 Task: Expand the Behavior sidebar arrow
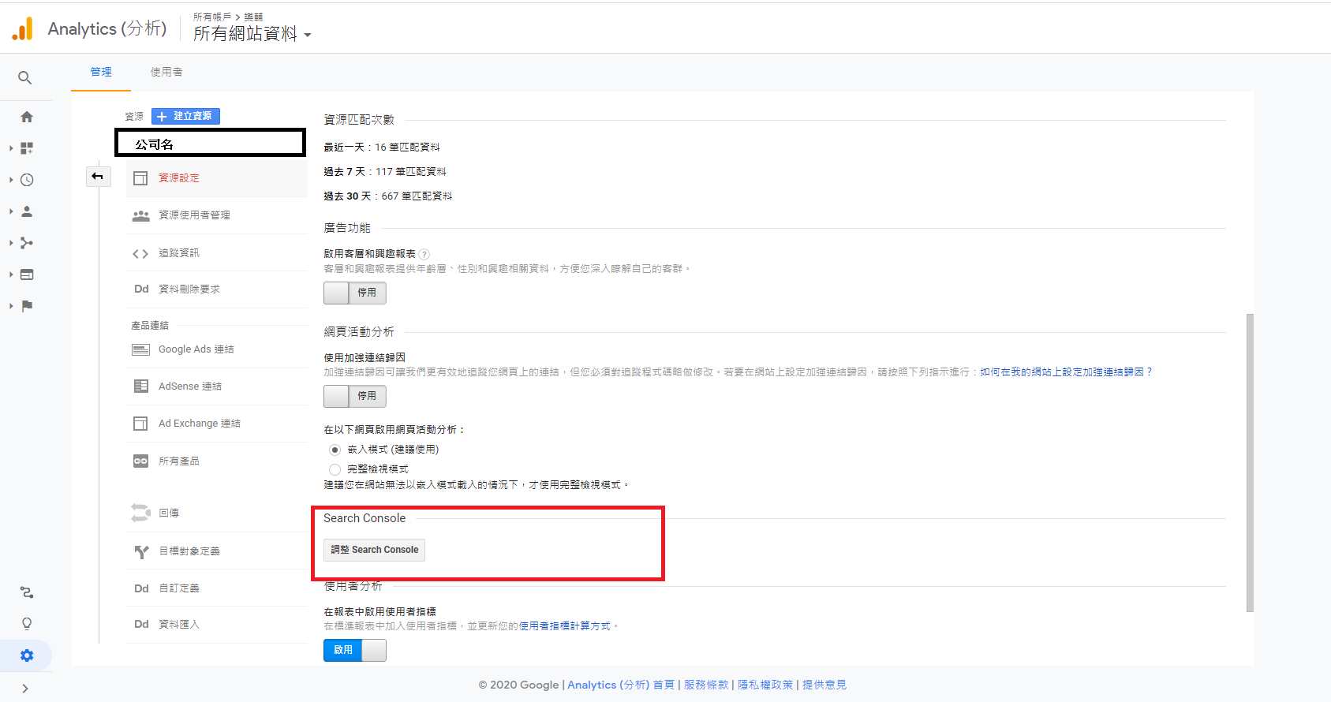coord(11,274)
